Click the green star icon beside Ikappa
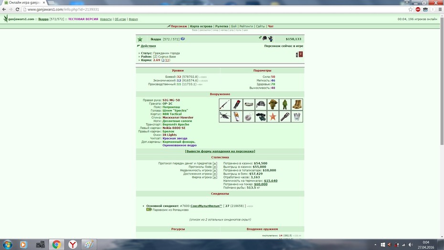 tap(140, 39)
